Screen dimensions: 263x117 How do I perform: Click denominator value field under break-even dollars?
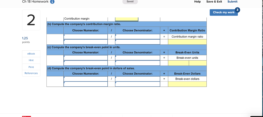coord(138,84)
